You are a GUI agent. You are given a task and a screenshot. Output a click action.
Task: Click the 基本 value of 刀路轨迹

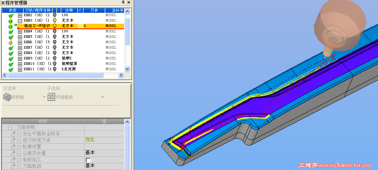pos(90,166)
